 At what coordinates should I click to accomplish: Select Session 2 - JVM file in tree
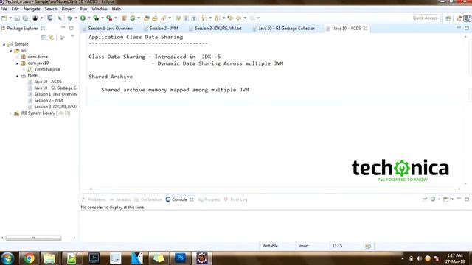coord(49,101)
